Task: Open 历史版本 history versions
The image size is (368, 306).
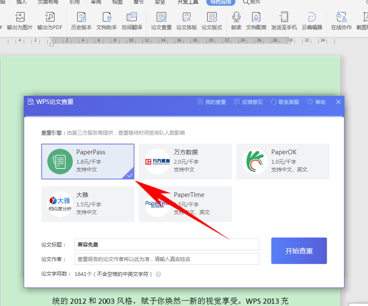Action: point(81,21)
